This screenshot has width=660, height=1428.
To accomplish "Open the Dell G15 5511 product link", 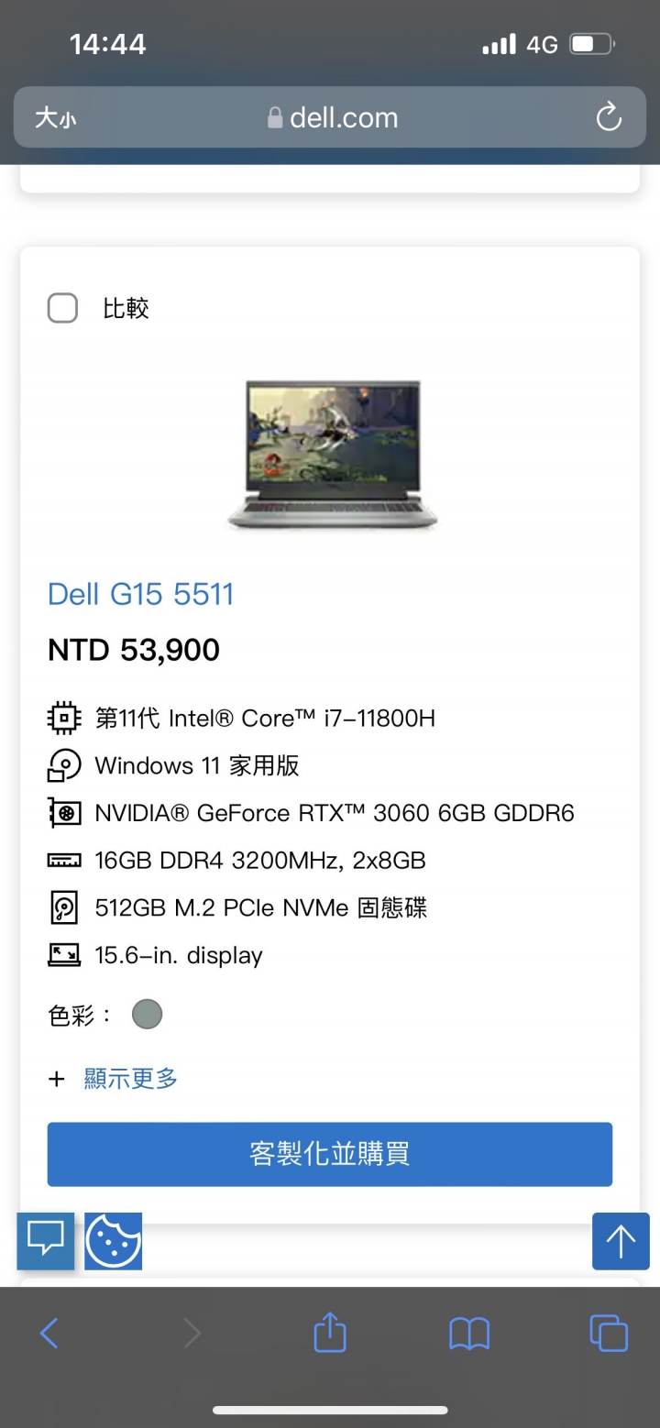I will click(141, 594).
